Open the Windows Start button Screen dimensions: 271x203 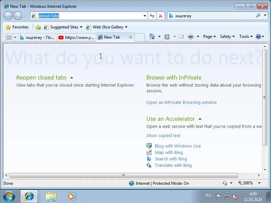(x=9, y=196)
